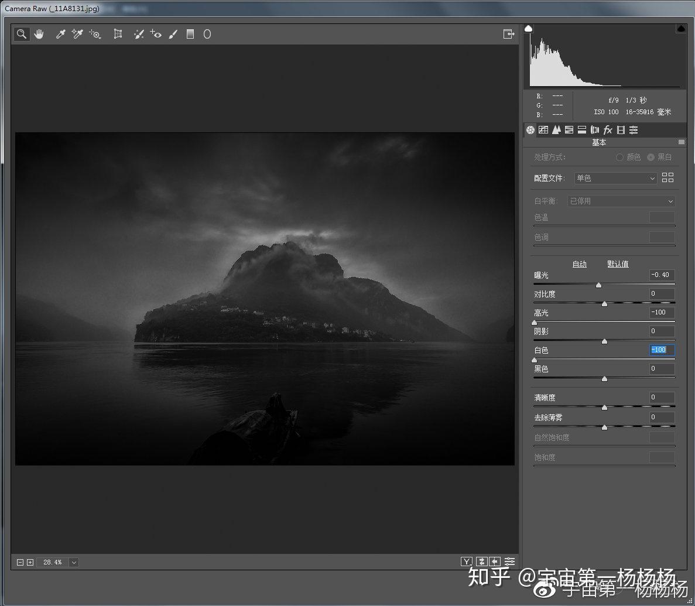Copy current settings to before icon
Screen dimensions: 695x606
pos(495,562)
